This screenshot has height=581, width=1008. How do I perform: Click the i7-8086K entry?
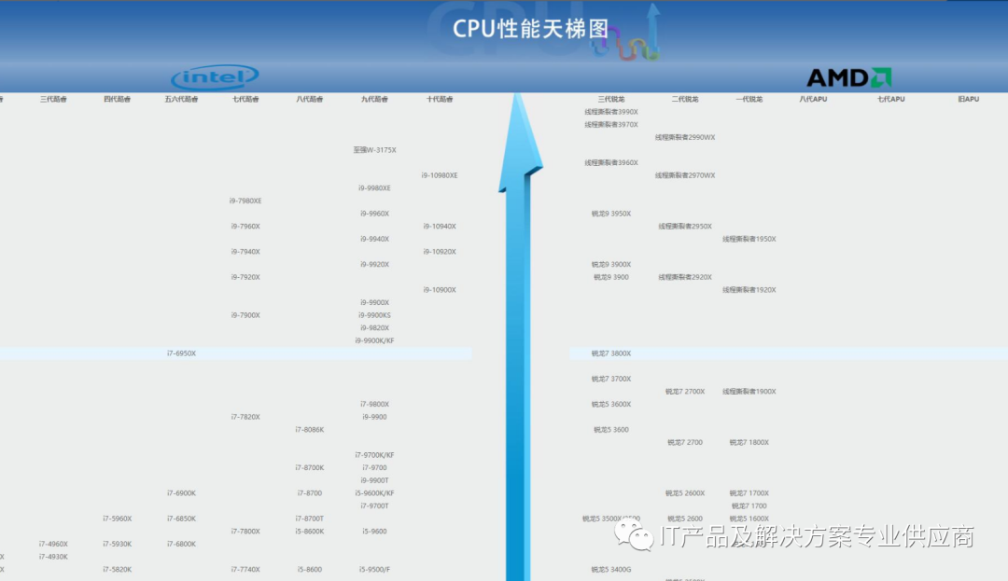click(310, 430)
